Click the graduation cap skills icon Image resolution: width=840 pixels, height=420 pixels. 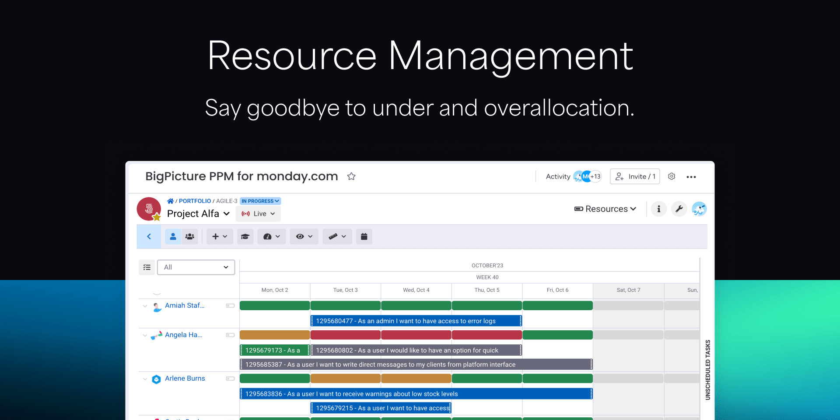[x=245, y=236]
